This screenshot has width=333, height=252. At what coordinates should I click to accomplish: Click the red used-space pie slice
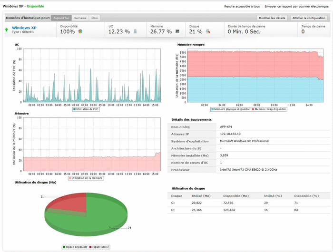pos(72,203)
